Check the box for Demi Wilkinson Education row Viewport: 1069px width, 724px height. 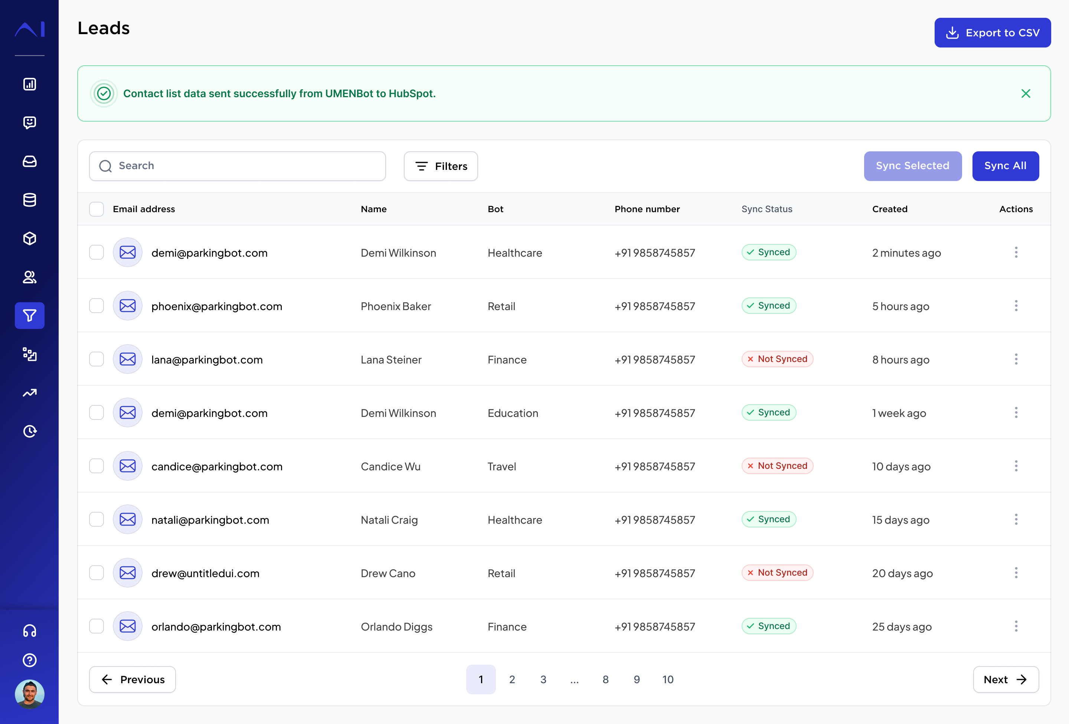(x=97, y=412)
